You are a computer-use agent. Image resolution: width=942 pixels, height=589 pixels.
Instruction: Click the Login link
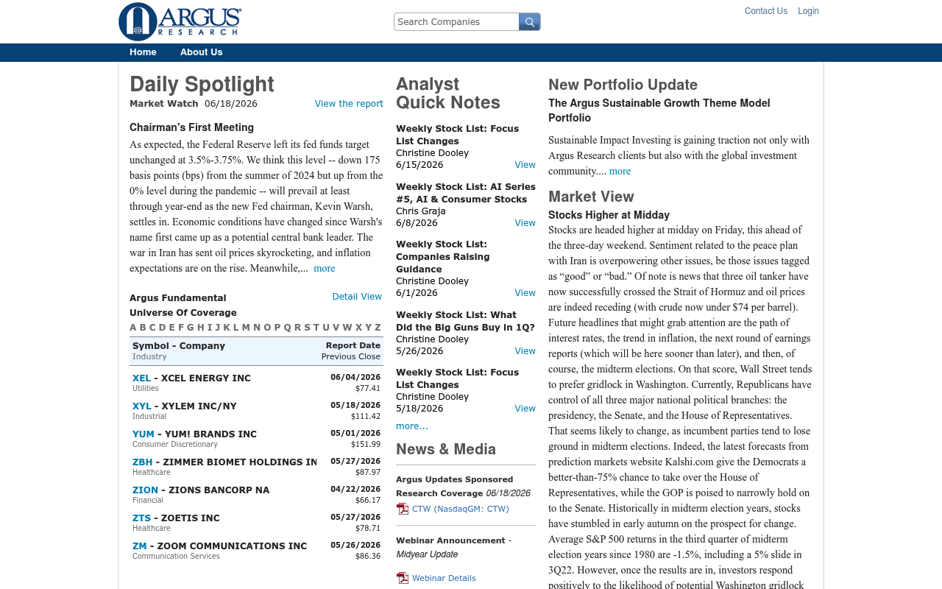[x=808, y=11]
